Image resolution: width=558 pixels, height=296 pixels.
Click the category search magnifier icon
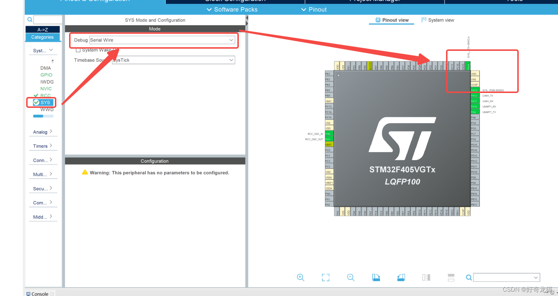click(30, 20)
